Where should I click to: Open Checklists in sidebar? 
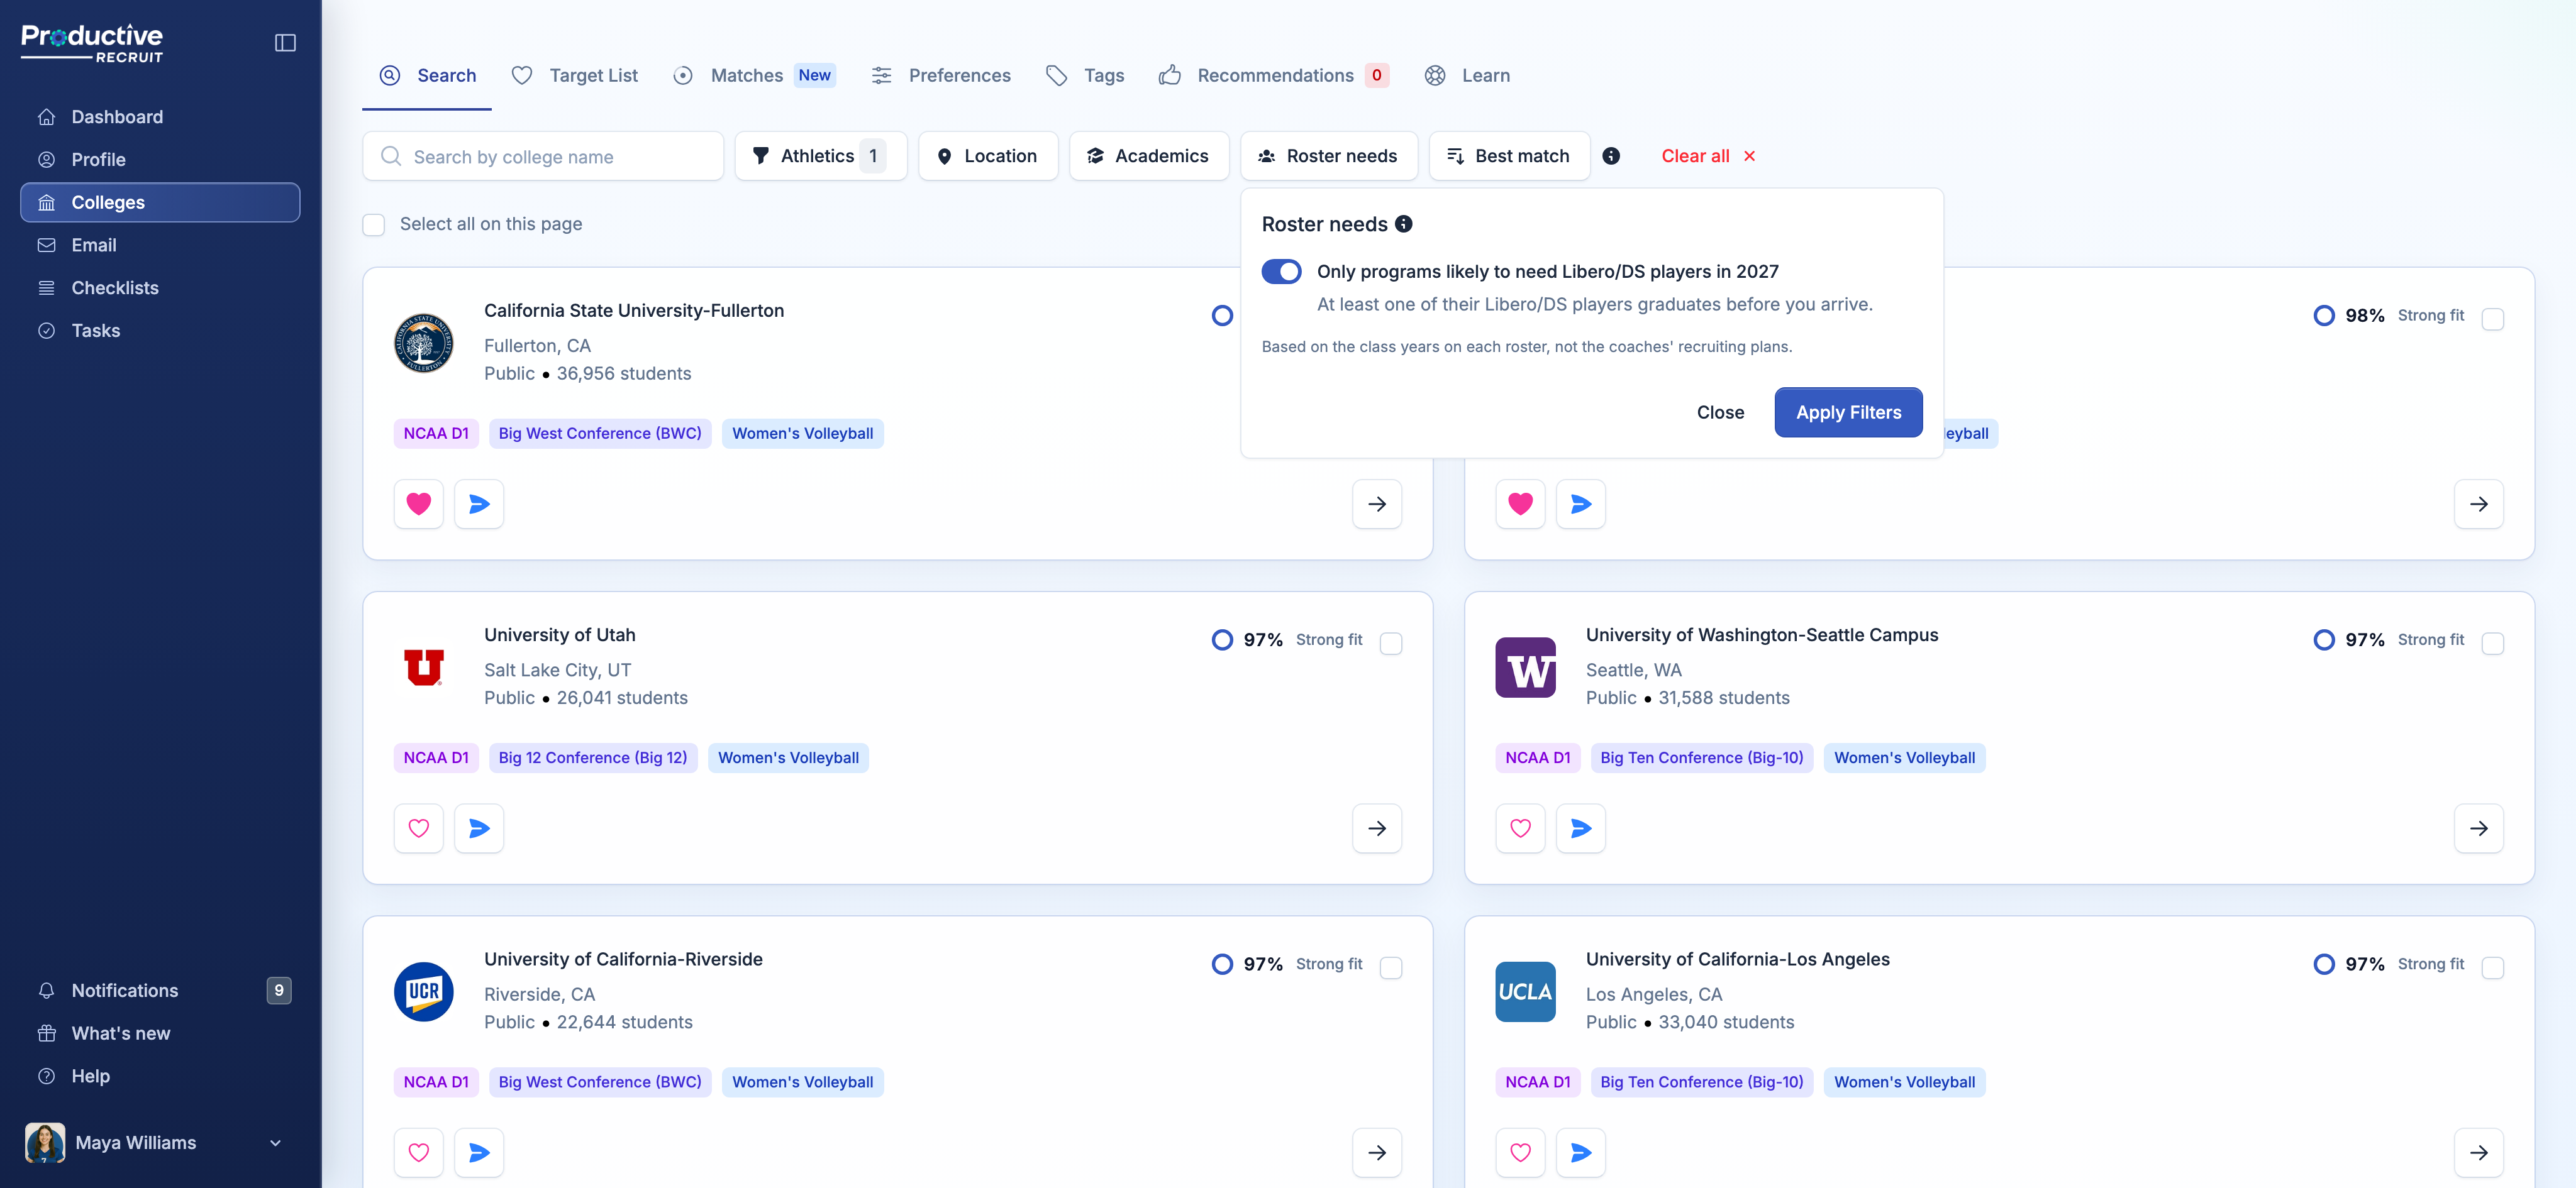[x=160, y=288]
